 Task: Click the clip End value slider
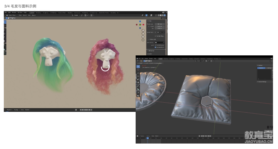point(160,28)
